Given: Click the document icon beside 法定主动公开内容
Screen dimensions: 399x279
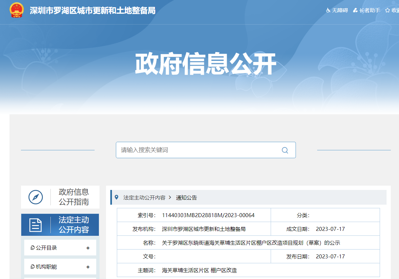Looking at the screenshot, I should [36, 225].
